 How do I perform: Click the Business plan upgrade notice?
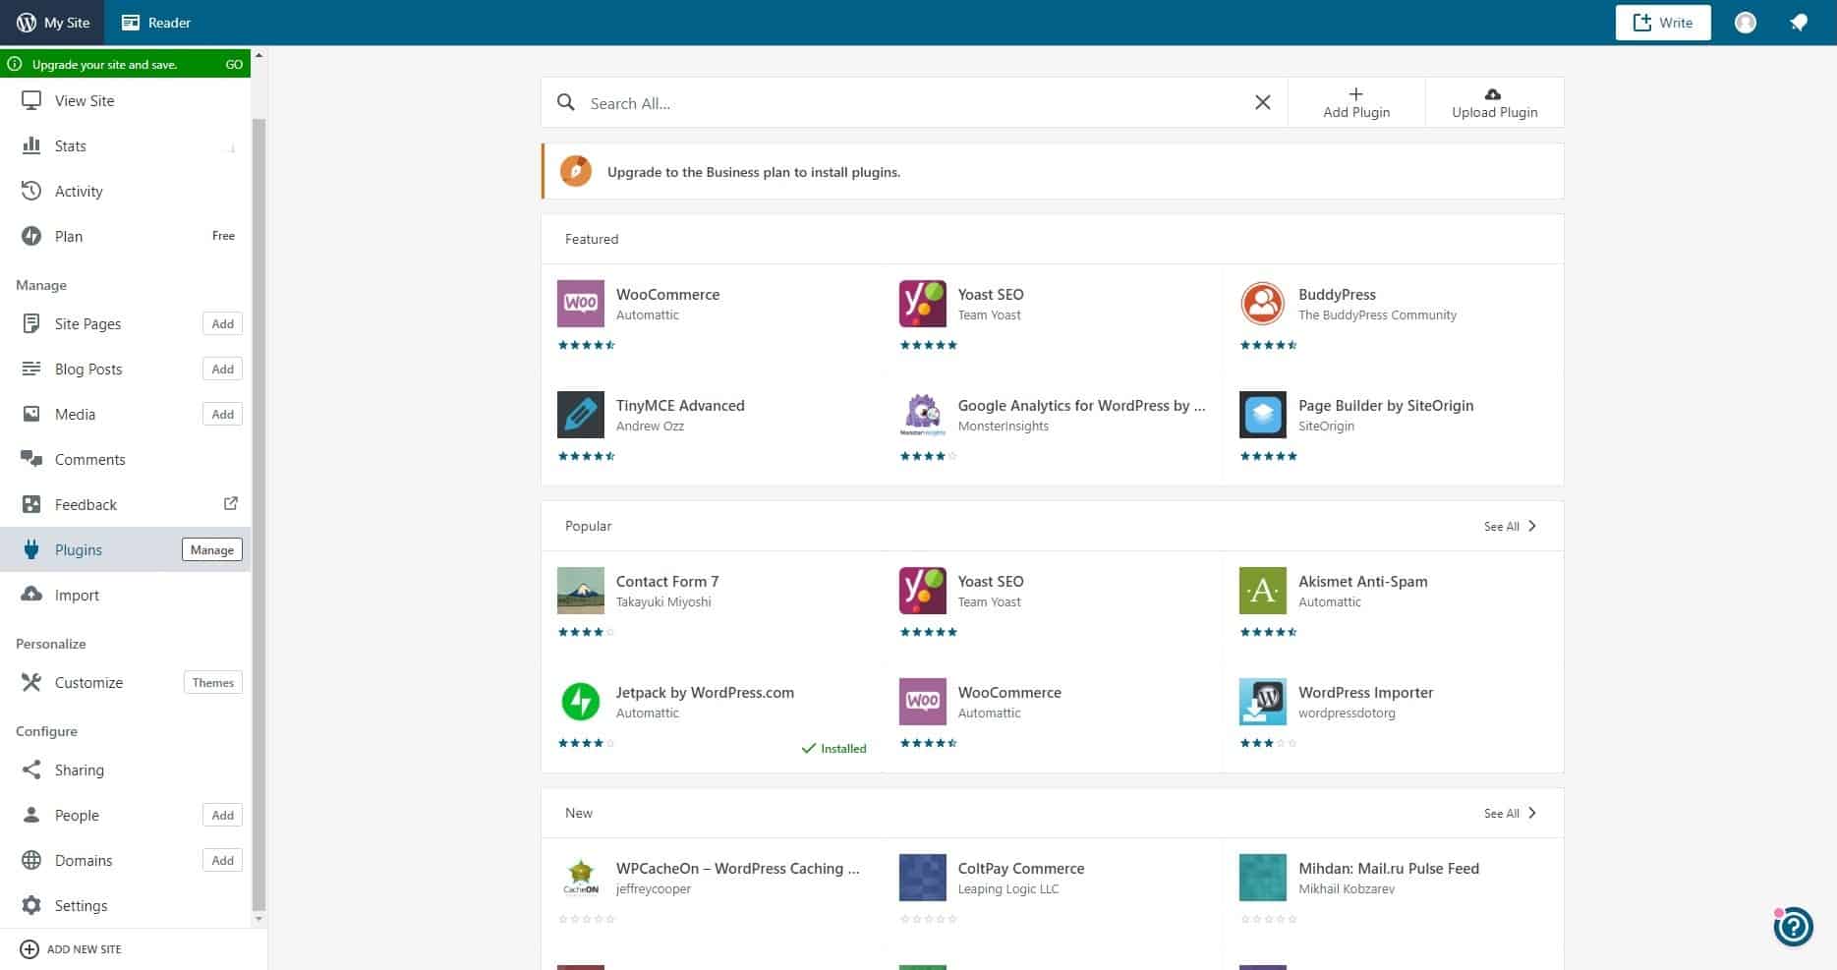coord(1053,172)
